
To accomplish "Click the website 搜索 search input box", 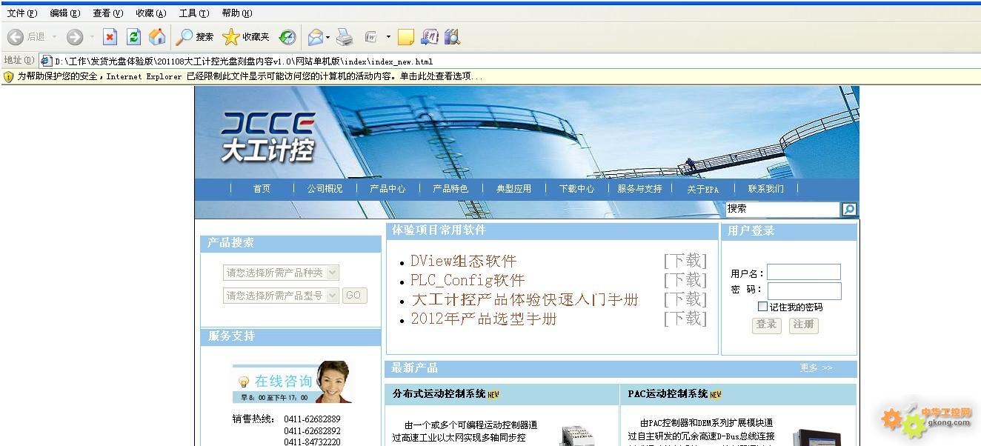I will coord(782,210).
